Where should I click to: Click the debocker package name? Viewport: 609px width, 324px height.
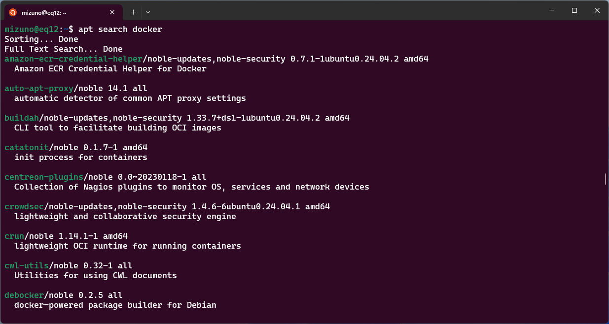(x=24, y=295)
